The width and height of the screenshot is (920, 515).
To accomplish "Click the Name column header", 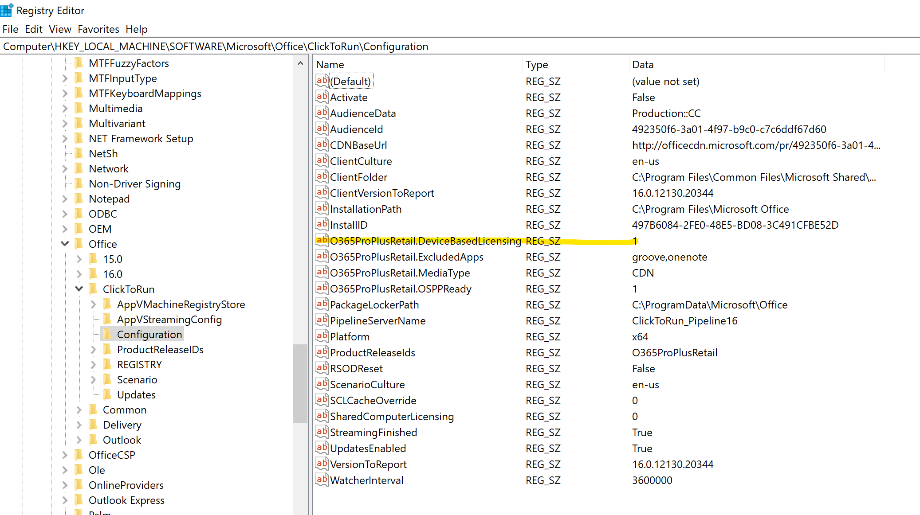I will click(330, 65).
